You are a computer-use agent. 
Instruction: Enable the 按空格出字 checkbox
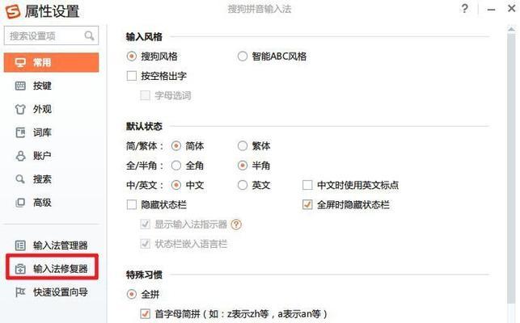point(132,76)
